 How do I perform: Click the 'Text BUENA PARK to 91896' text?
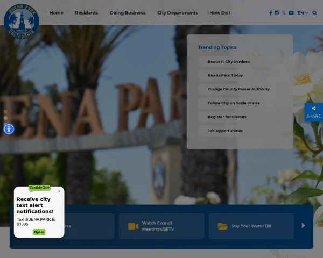pos(36,222)
